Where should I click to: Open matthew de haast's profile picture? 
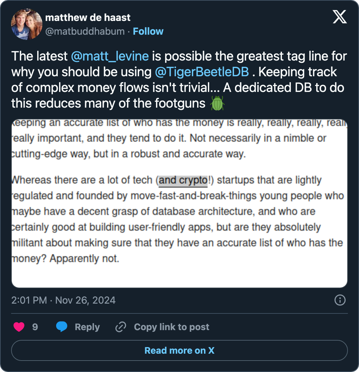tap(27, 24)
